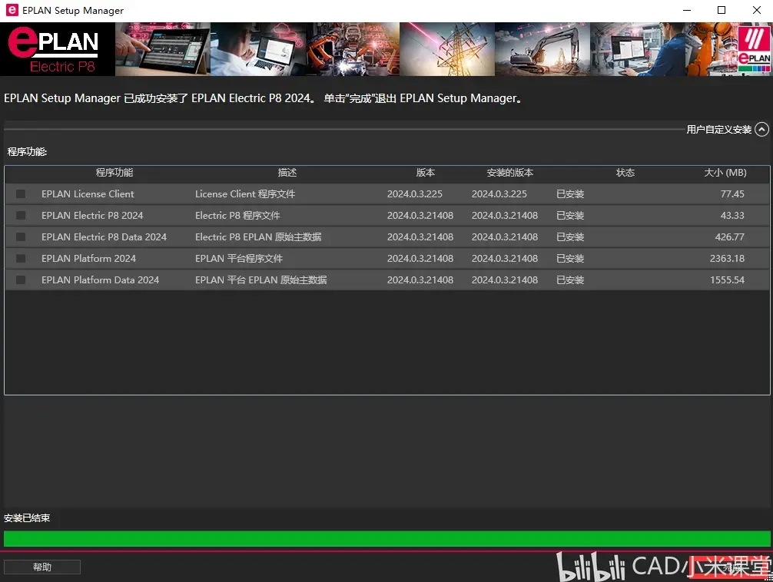Screen dimensions: 773x582
Task: Toggle the EPLAN Platform Data 2024 checkbox
Action: click(x=21, y=280)
